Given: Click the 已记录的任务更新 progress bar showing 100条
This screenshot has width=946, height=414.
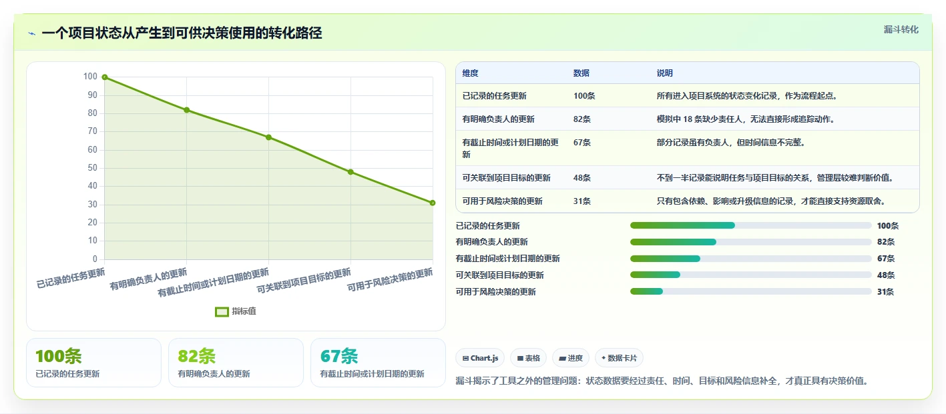Looking at the screenshot, I should 751,225.
